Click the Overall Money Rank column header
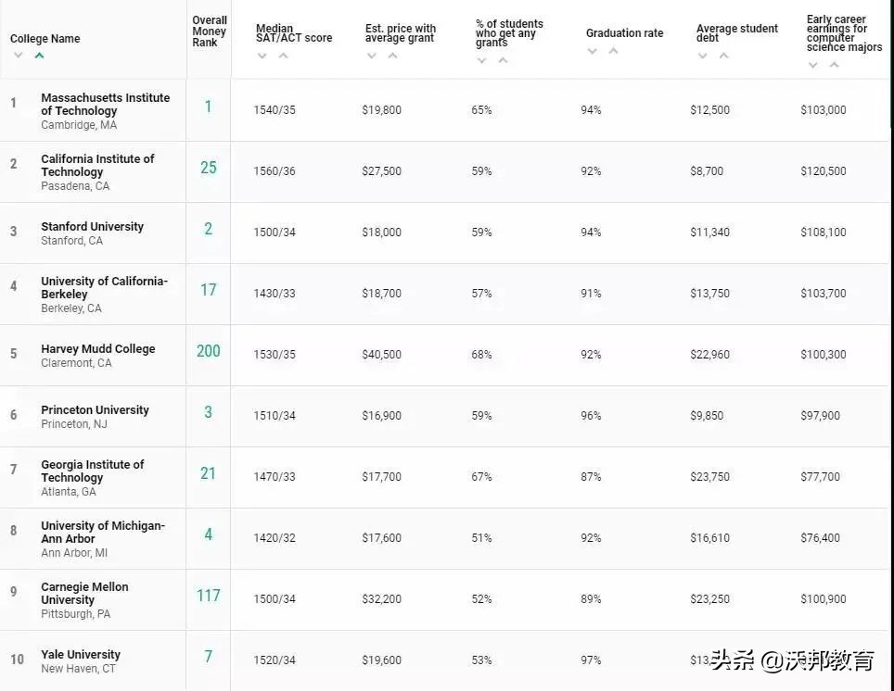Image resolution: width=894 pixels, height=691 pixels. coord(208,31)
